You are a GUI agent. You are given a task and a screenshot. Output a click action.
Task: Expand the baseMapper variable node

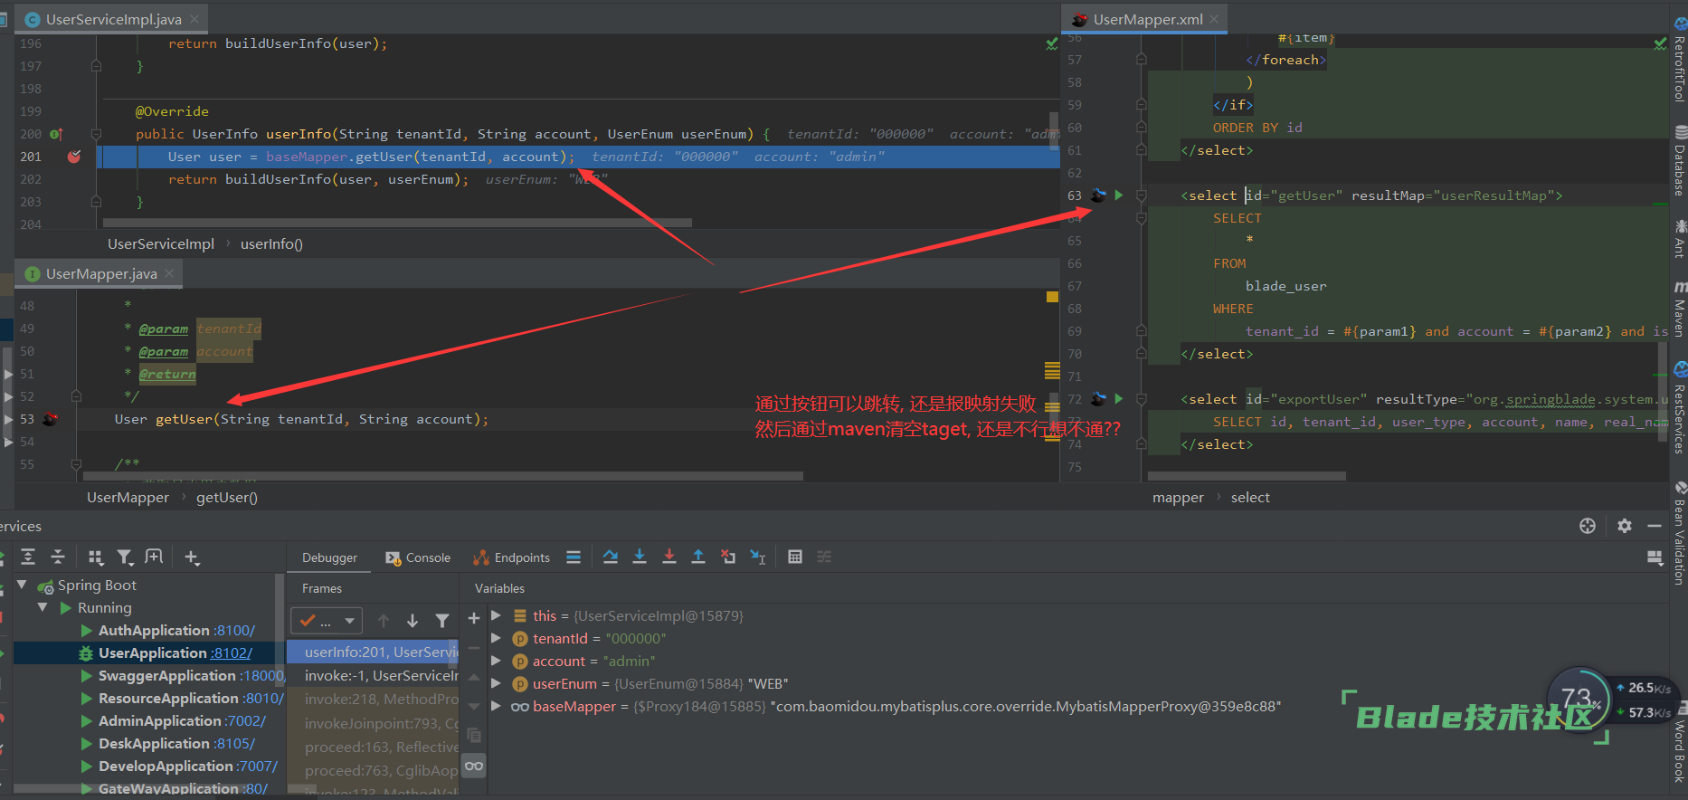point(496,706)
